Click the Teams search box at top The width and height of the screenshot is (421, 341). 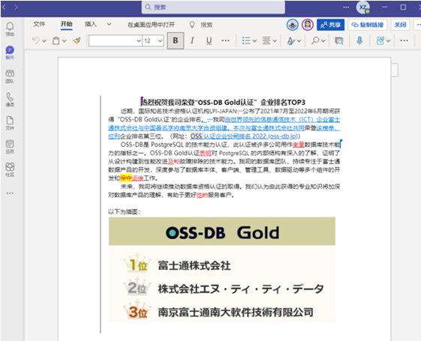pos(213,7)
